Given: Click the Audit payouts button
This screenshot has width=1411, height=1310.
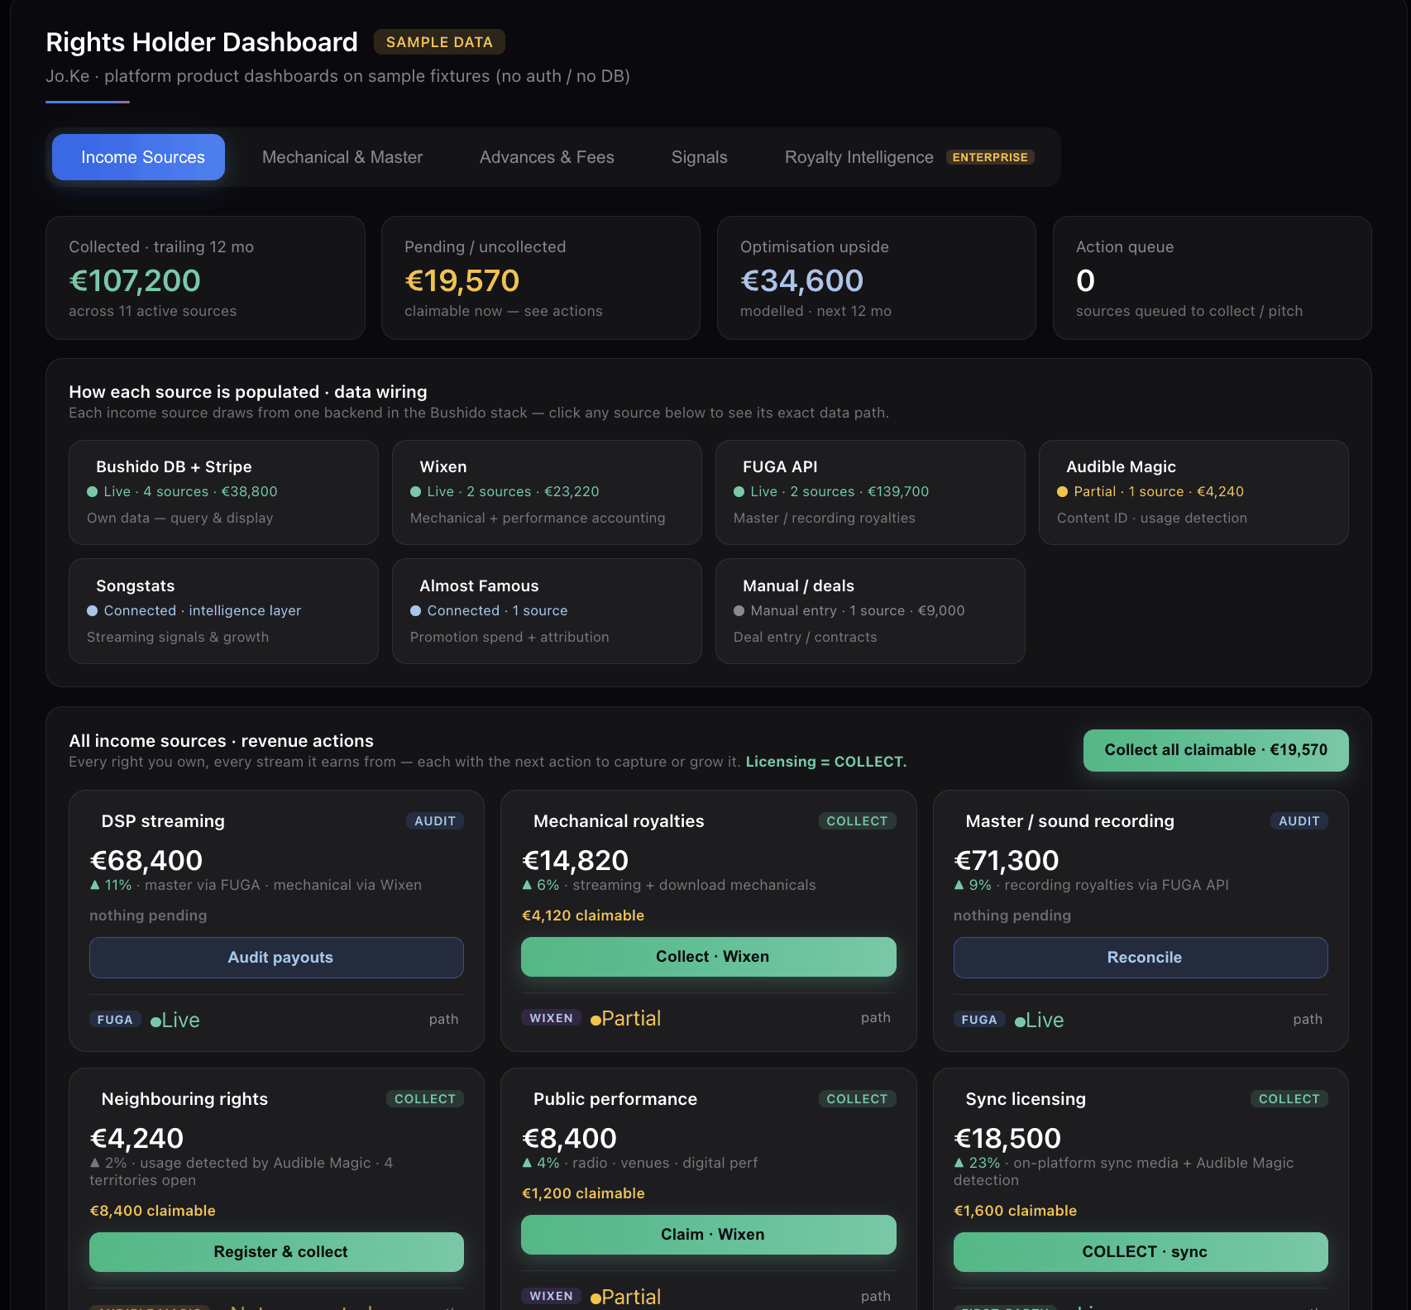Looking at the screenshot, I should [276, 958].
